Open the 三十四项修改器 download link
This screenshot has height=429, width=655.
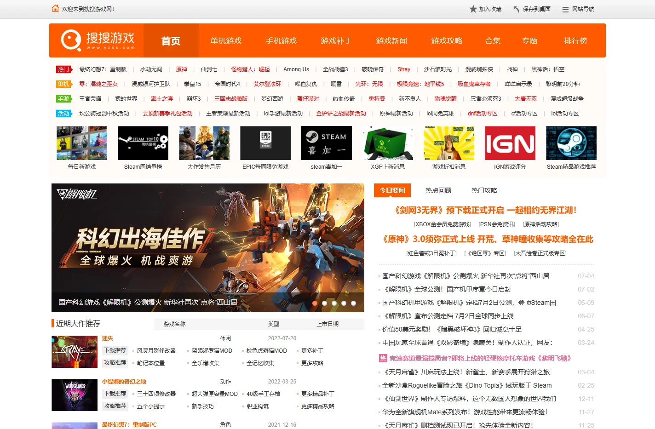[156, 394]
